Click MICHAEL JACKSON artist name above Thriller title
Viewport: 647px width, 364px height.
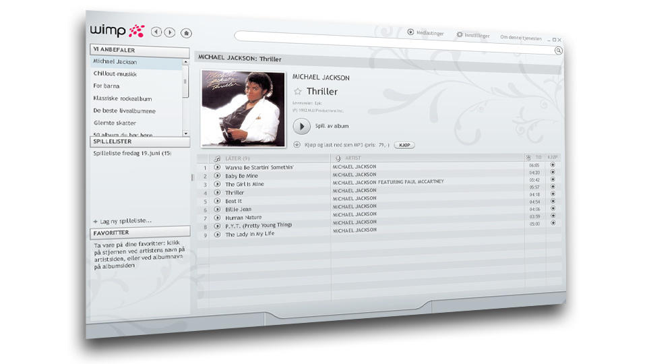click(321, 78)
